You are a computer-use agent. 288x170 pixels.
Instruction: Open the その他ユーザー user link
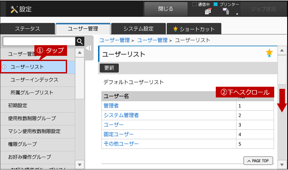(121, 144)
